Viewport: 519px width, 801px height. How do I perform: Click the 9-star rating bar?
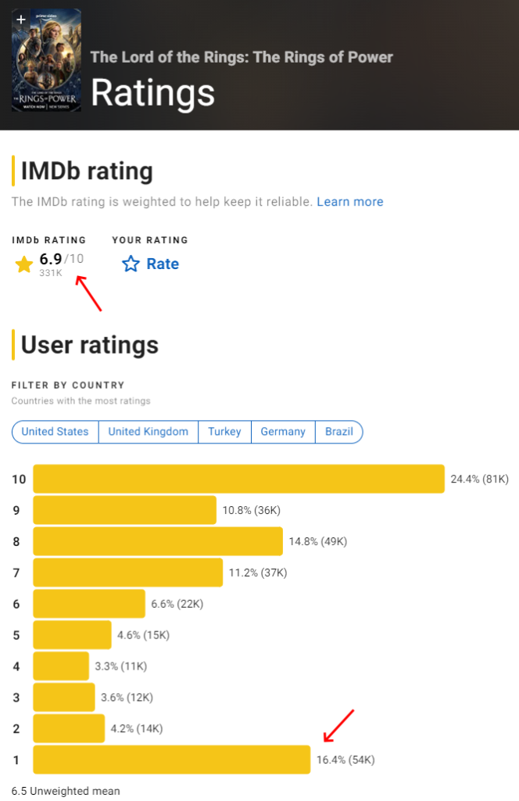(124, 510)
